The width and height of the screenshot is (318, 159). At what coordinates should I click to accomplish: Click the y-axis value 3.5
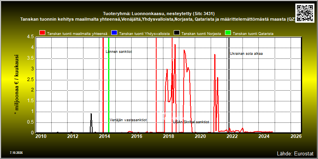point(30,58)
